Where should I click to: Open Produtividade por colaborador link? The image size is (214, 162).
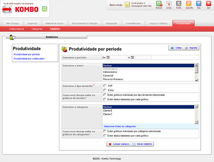pos(29,58)
